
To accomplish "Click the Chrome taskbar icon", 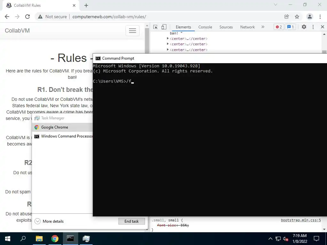I will coord(55,239).
